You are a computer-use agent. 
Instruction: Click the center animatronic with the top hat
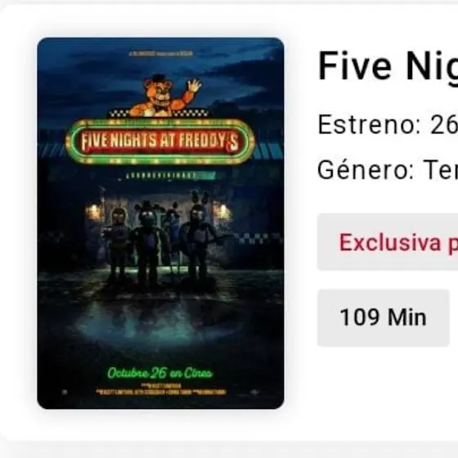(150, 242)
